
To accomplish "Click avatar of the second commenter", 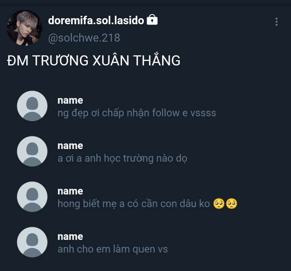I will click(32, 151).
